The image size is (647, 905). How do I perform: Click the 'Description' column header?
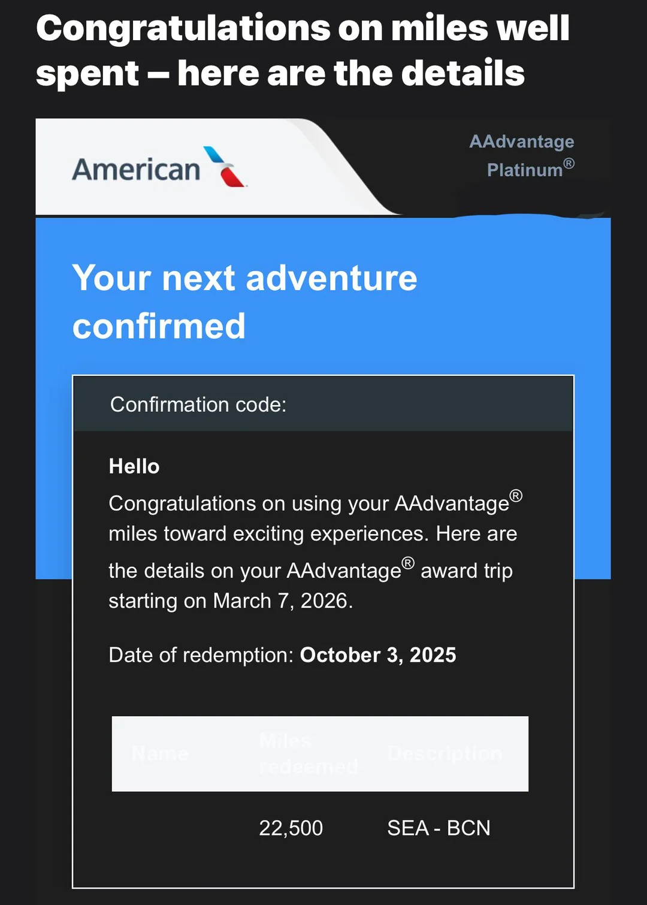445,753
